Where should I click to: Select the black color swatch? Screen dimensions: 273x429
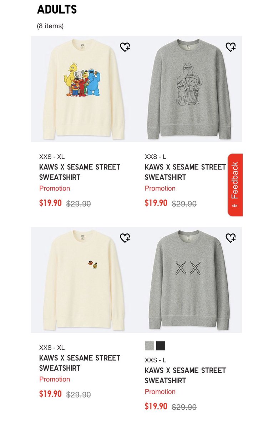161,346
